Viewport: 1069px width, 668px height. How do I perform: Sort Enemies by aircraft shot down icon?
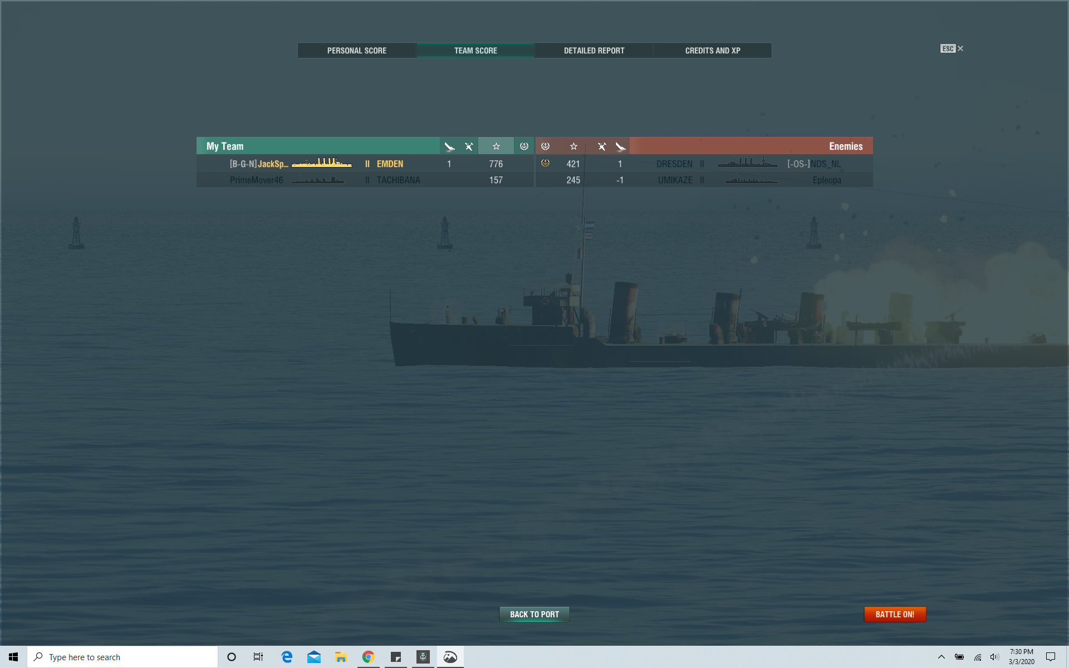click(x=602, y=146)
